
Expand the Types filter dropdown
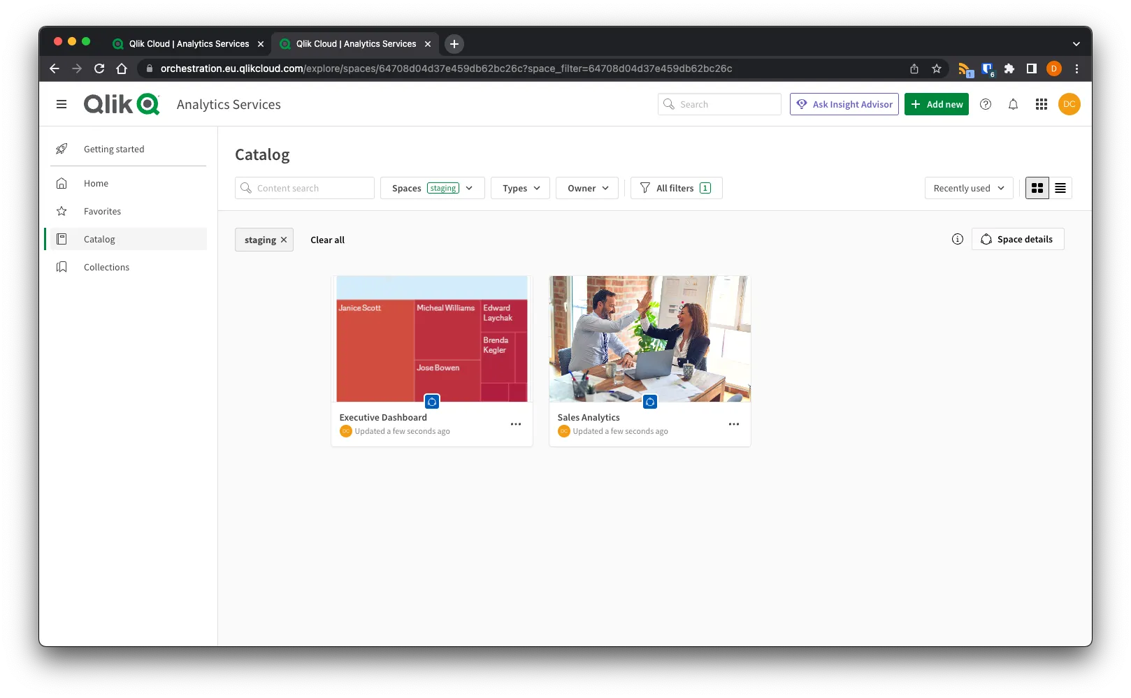[520, 187]
